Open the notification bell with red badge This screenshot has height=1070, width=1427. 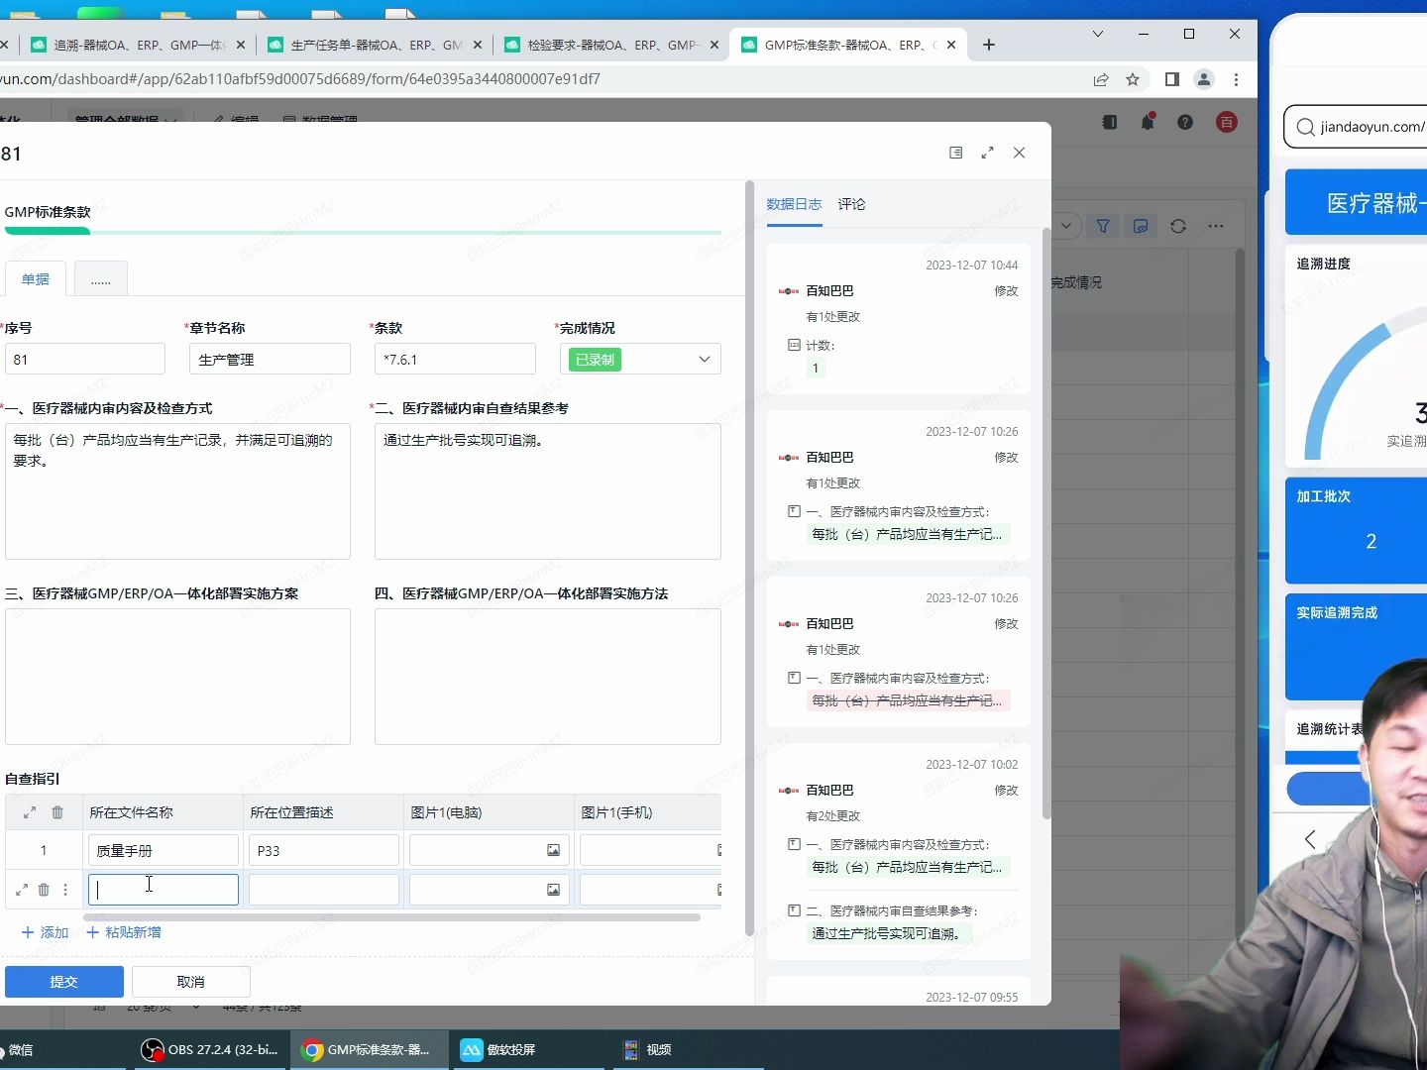[x=1147, y=122]
